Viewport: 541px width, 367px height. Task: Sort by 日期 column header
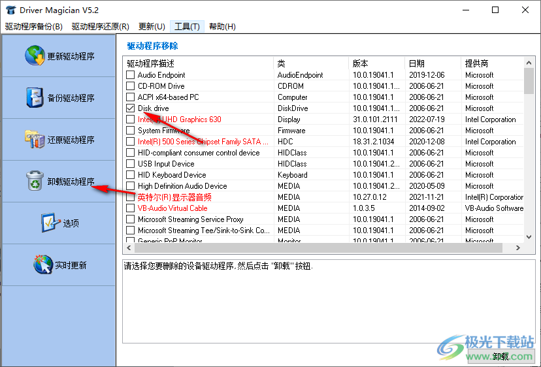(x=433, y=63)
